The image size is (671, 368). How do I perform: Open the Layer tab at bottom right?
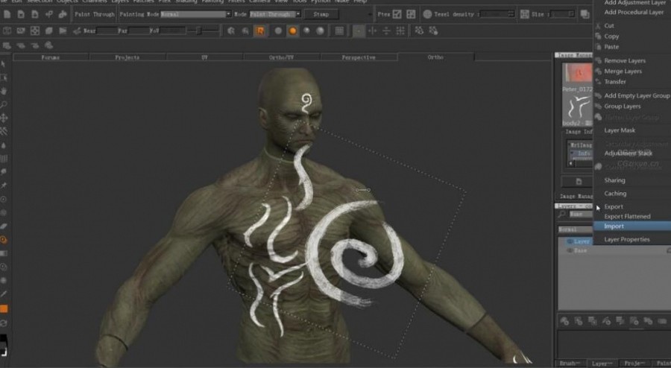pyautogui.click(x=602, y=364)
